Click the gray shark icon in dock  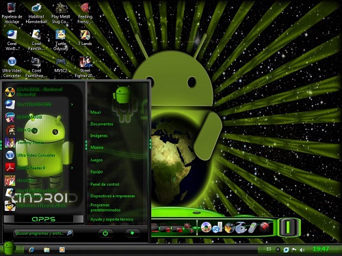pos(241,227)
